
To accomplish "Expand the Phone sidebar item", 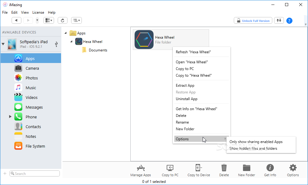I will pyautogui.click(x=10, y=117).
